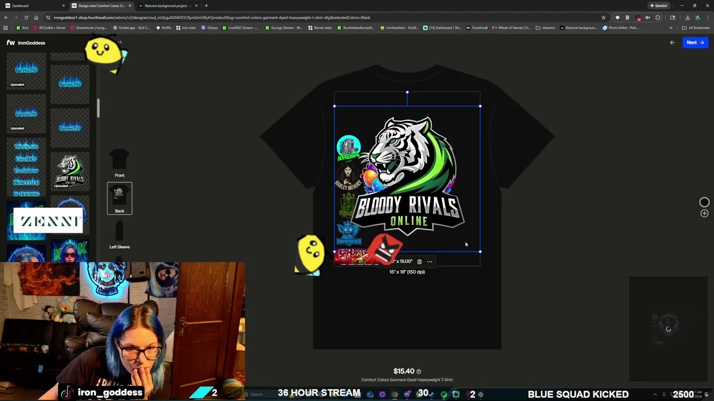Open the BotRix bookmark
This screenshot has height=401, width=714.
click(163, 27)
